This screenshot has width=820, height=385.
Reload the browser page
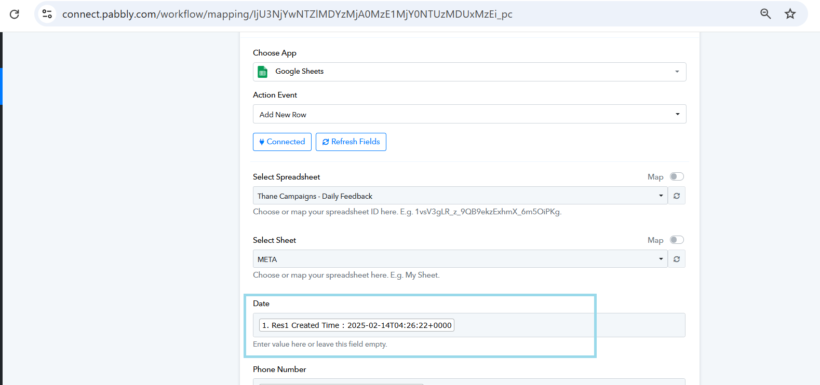pyautogui.click(x=15, y=14)
